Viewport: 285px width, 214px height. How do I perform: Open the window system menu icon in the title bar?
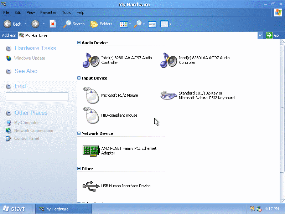coord(4,4)
